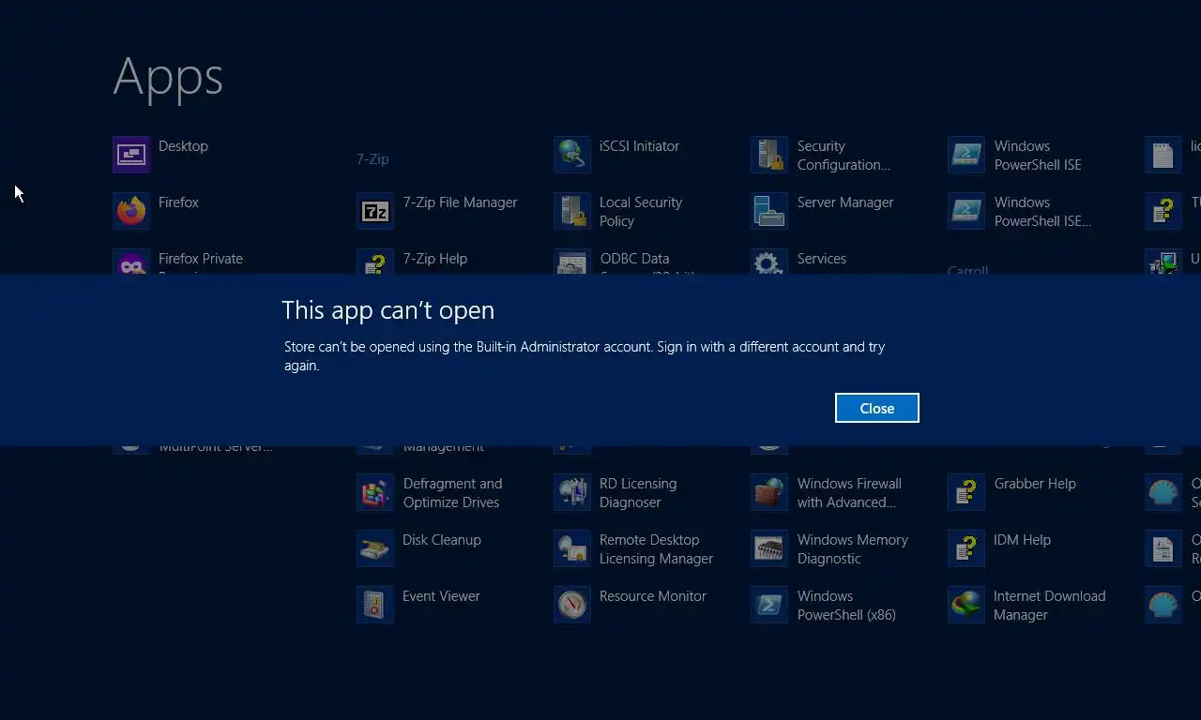Open the ODBC Data Sources icon

[x=572, y=262]
